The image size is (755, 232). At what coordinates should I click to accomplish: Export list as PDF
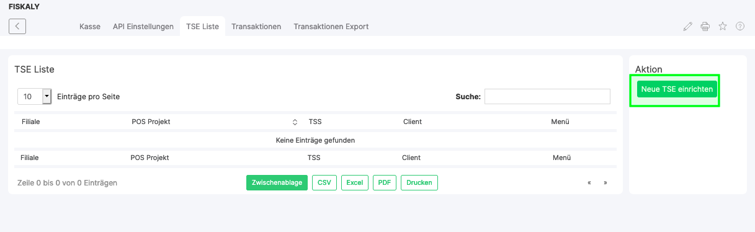click(385, 183)
